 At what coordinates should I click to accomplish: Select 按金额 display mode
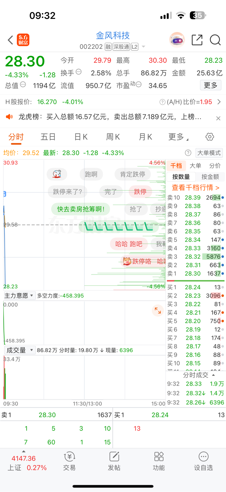click(210, 177)
